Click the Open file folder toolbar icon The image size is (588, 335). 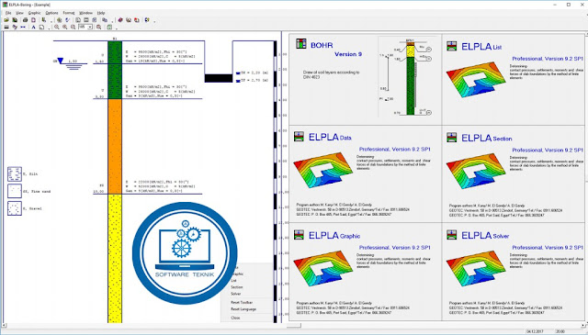(6, 20)
